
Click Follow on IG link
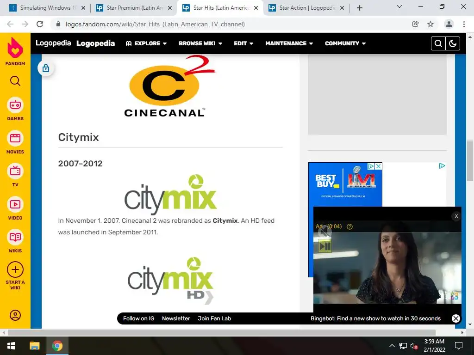tap(138, 318)
